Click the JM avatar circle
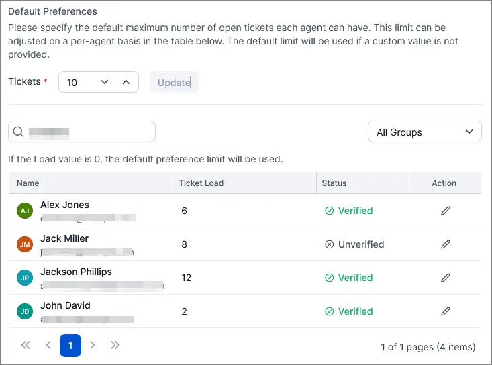The height and width of the screenshot is (365, 492). click(x=25, y=244)
